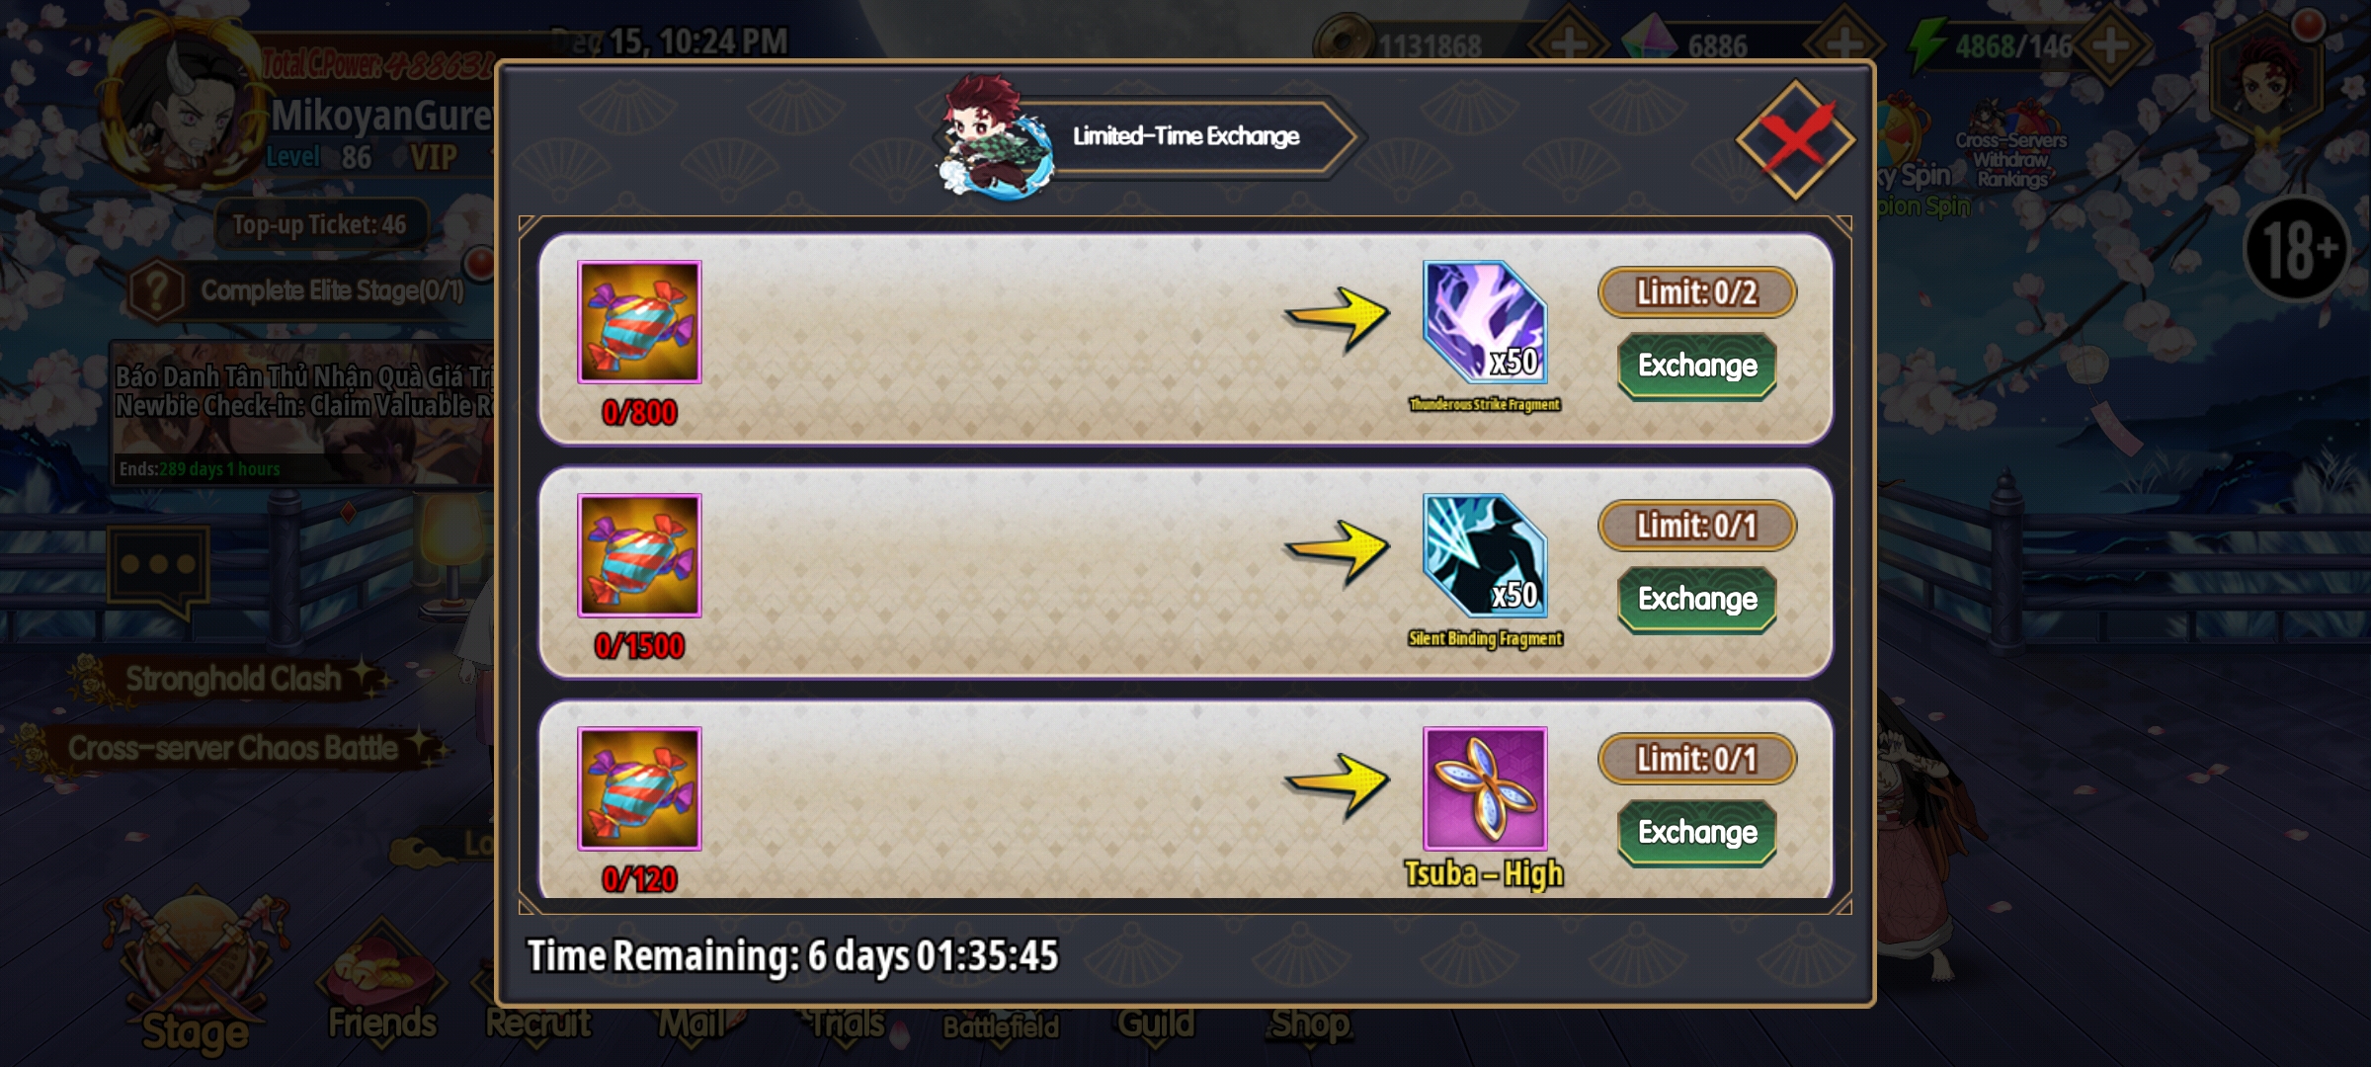Exchange for Tsuba – High
Screen dimensions: 2371x1067
click(x=1697, y=832)
